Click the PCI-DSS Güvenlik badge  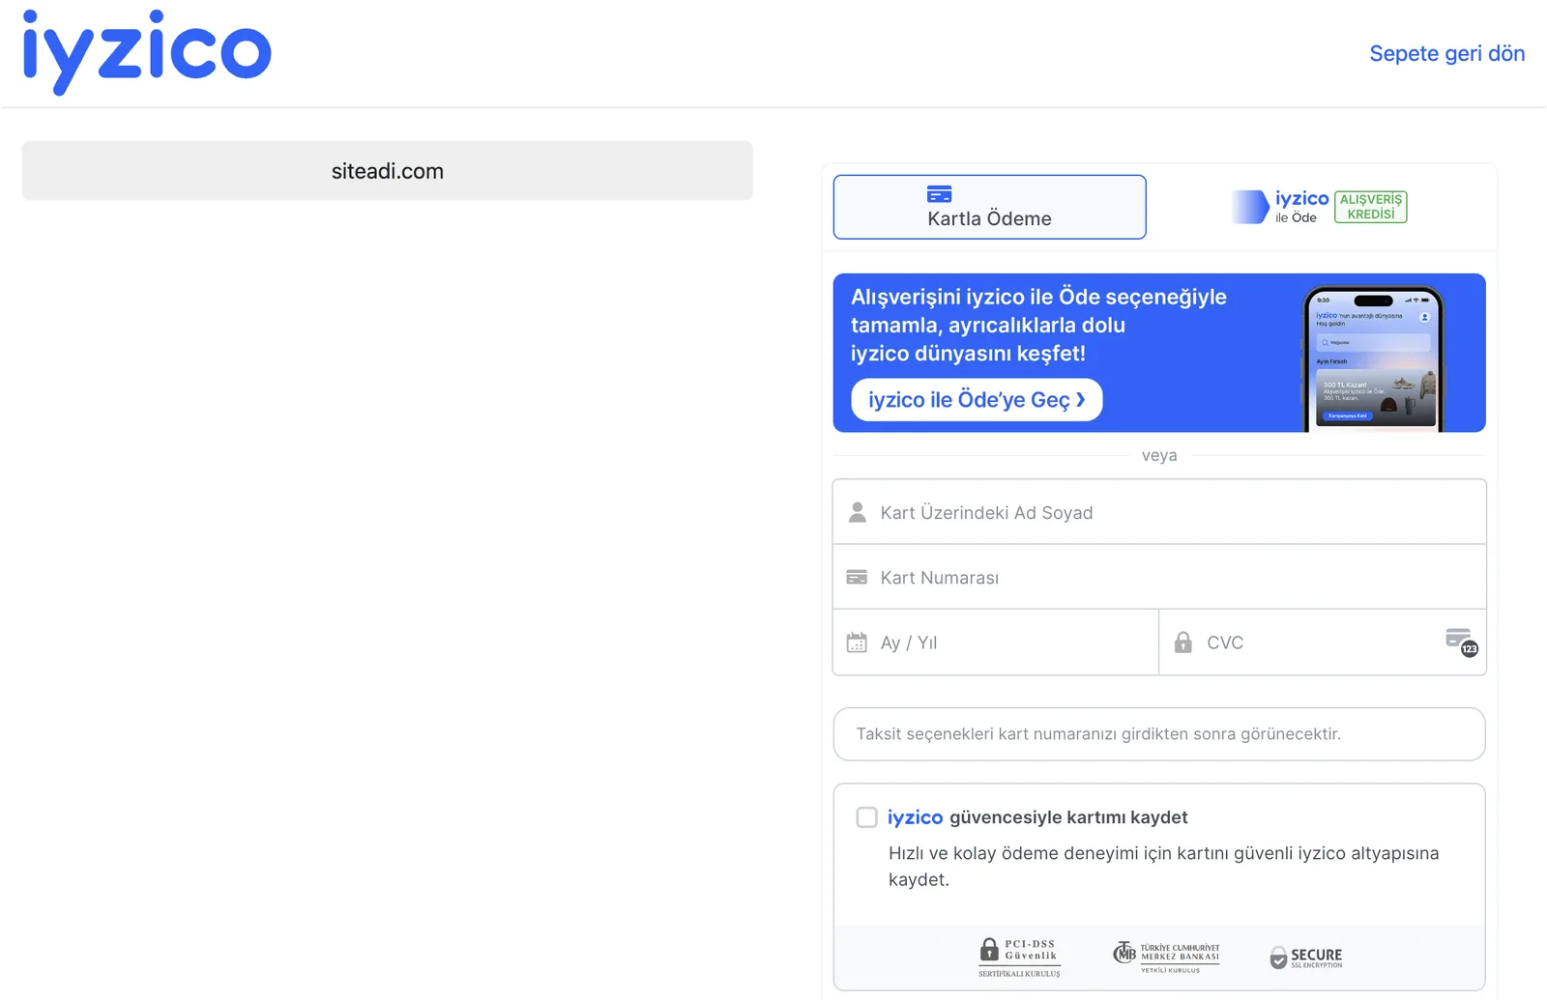pos(1019,957)
